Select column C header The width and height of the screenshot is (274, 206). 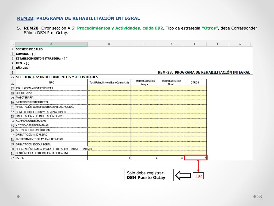(x=144, y=44)
